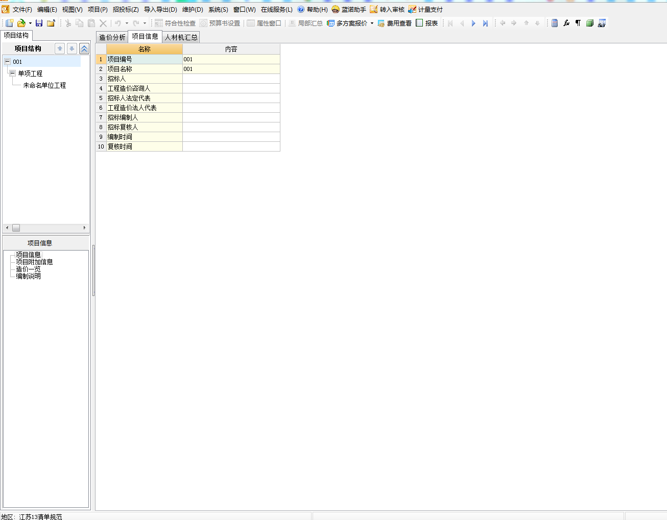
Task: Move node down in 项目结构 header
Action: pos(72,48)
